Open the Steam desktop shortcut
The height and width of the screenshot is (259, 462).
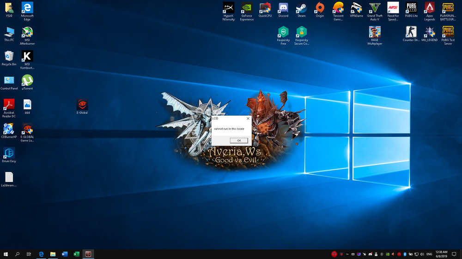[x=301, y=8]
